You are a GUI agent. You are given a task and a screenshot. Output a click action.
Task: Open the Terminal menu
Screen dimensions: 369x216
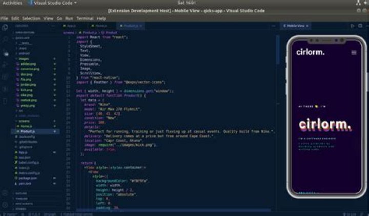click(85, 18)
